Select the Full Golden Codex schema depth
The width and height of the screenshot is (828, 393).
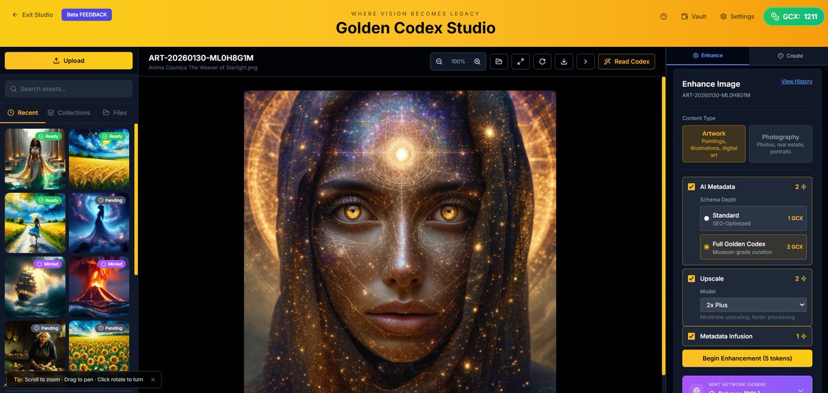click(753, 247)
